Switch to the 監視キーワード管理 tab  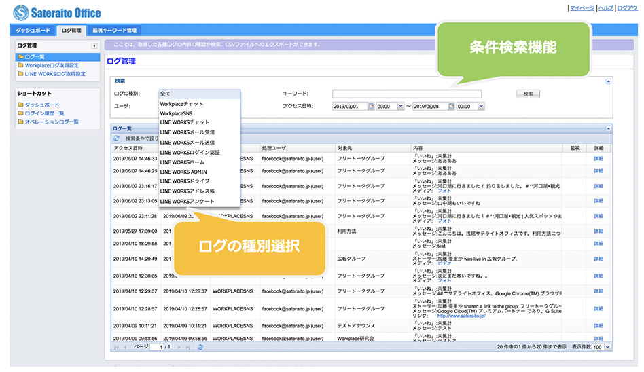point(114,31)
